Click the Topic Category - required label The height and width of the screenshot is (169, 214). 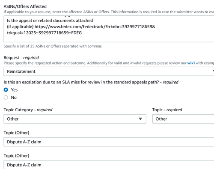[28, 110]
